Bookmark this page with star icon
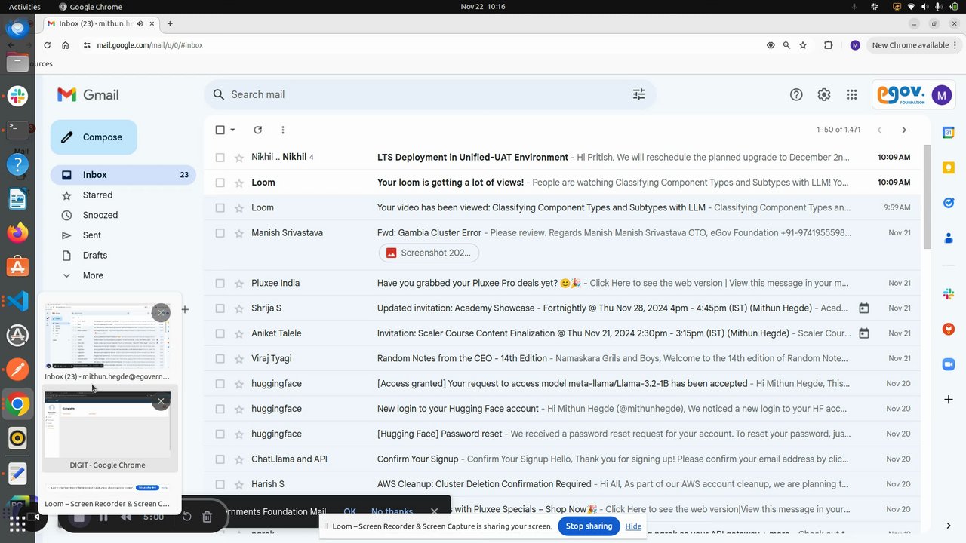This screenshot has width=966, height=543. [x=803, y=45]
